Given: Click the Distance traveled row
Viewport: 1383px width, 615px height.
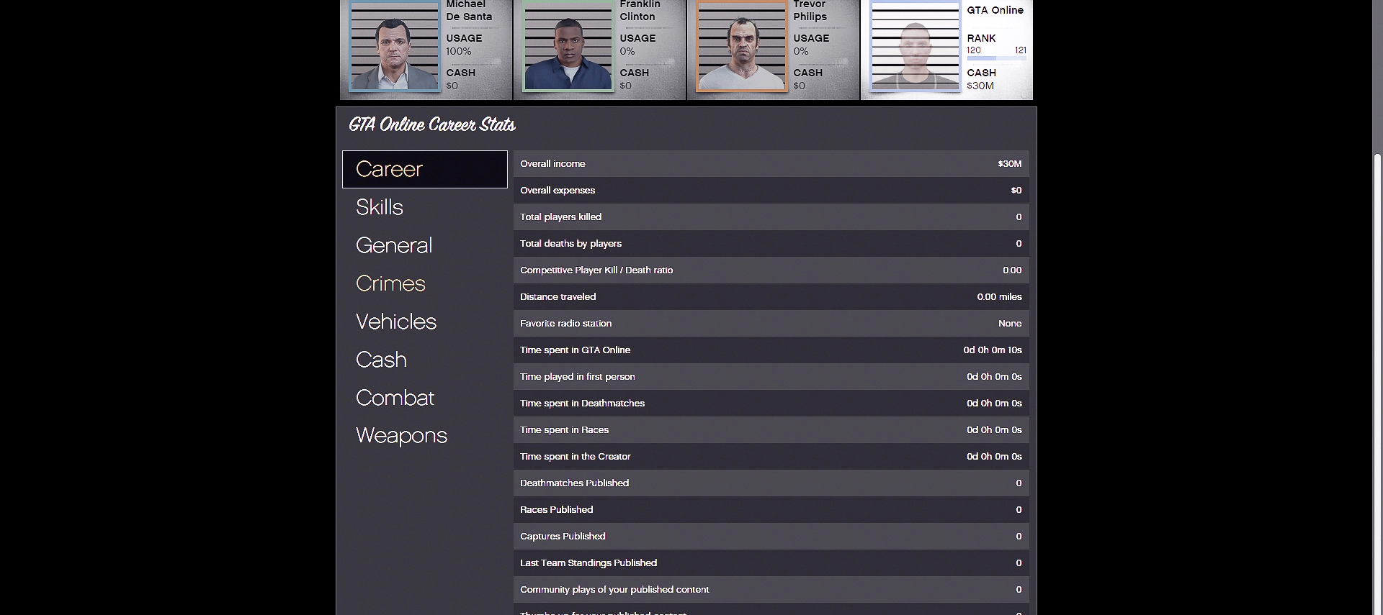Looking at the screenshot, I should (771, 297).
